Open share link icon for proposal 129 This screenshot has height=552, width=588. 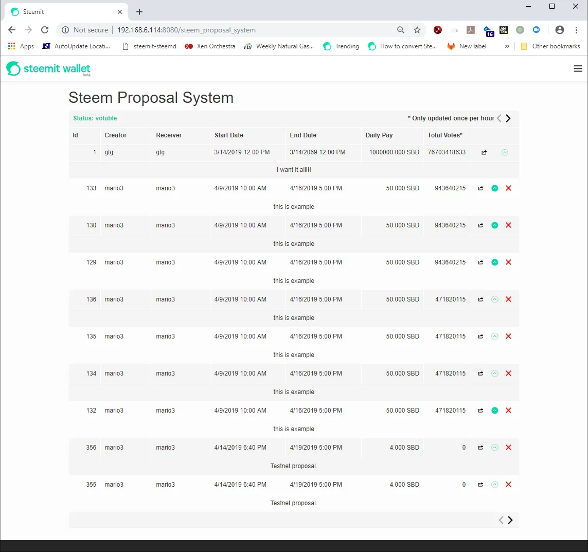pyautogui.click(x=480, y=262)
